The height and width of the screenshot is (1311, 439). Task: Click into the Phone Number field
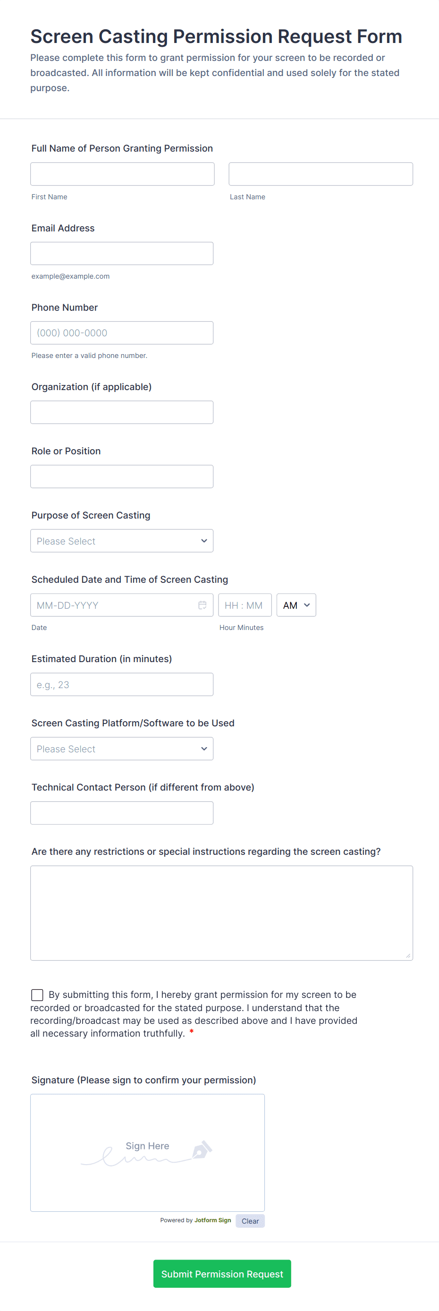pyautogui.click(x=122, y=333)
